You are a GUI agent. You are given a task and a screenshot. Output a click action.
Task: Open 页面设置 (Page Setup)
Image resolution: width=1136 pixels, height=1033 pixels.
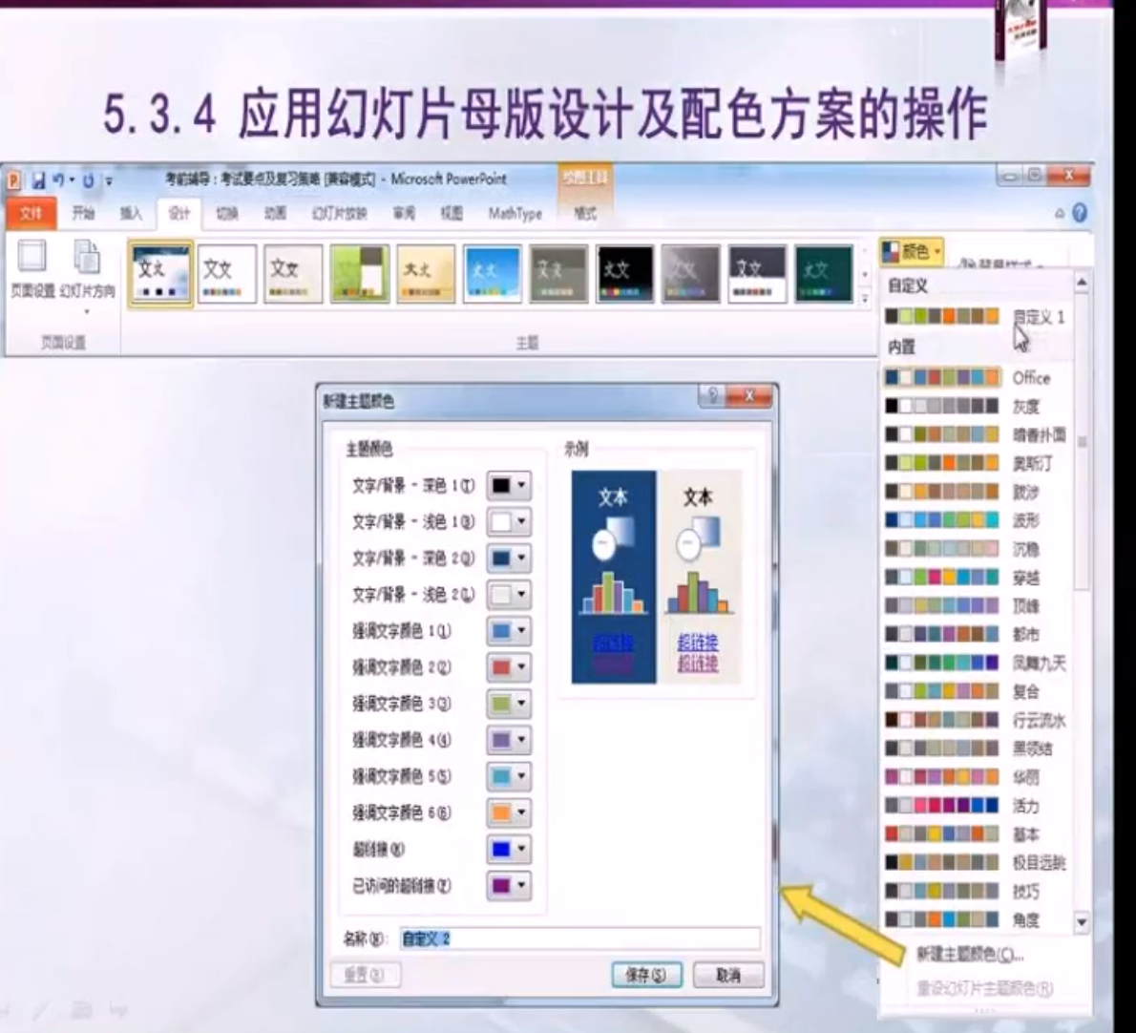coord(32,269)
